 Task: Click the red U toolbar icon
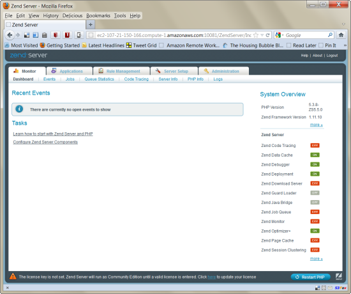pos(67,35)
